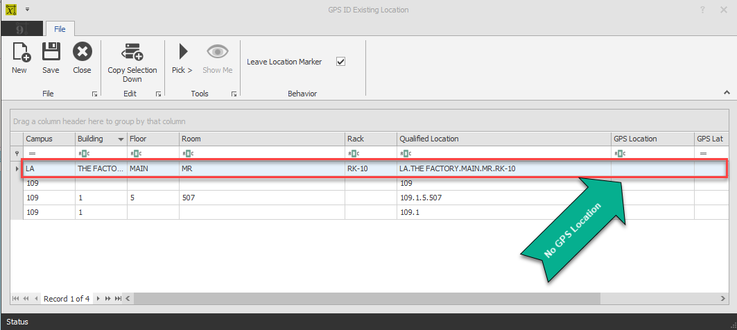This screenshot has width=737, height=330.
Task: Open the File ribbon tab
Action: [60, 29]
